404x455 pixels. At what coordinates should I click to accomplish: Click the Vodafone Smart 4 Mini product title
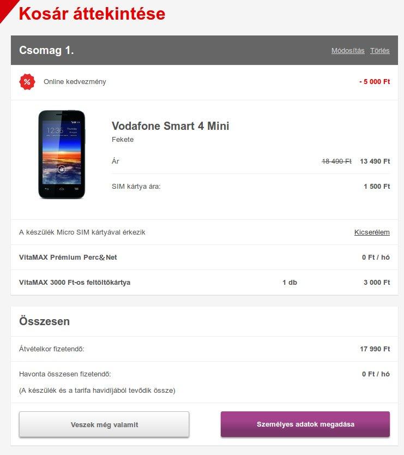pyautogui.click(x=171, y=126)
